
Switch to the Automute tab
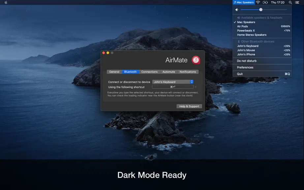pyautogui.click(x=168, y=72)
